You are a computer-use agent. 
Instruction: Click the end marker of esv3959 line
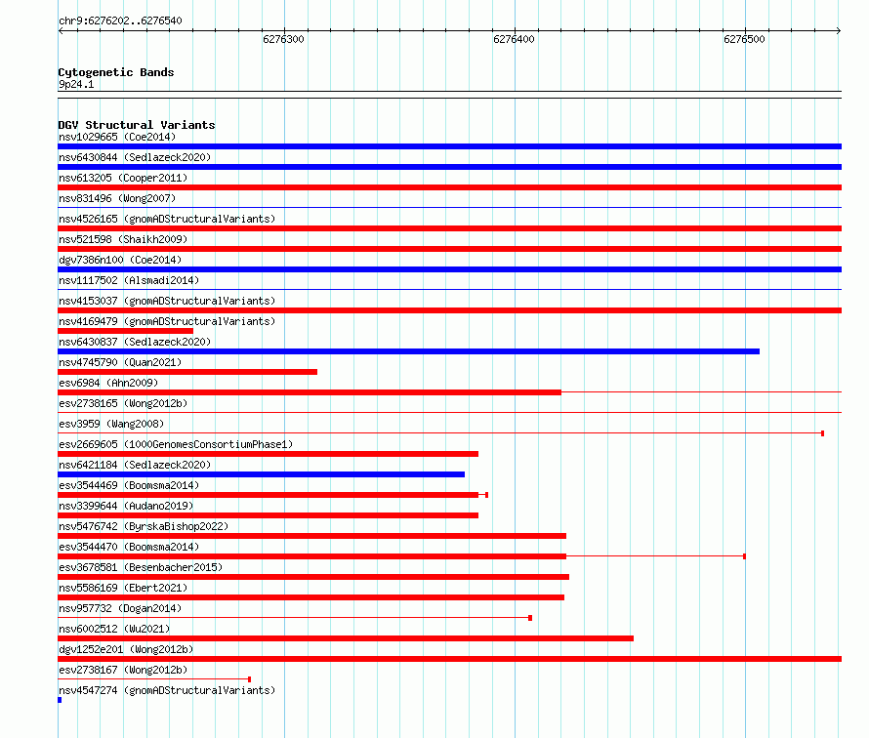822,433
